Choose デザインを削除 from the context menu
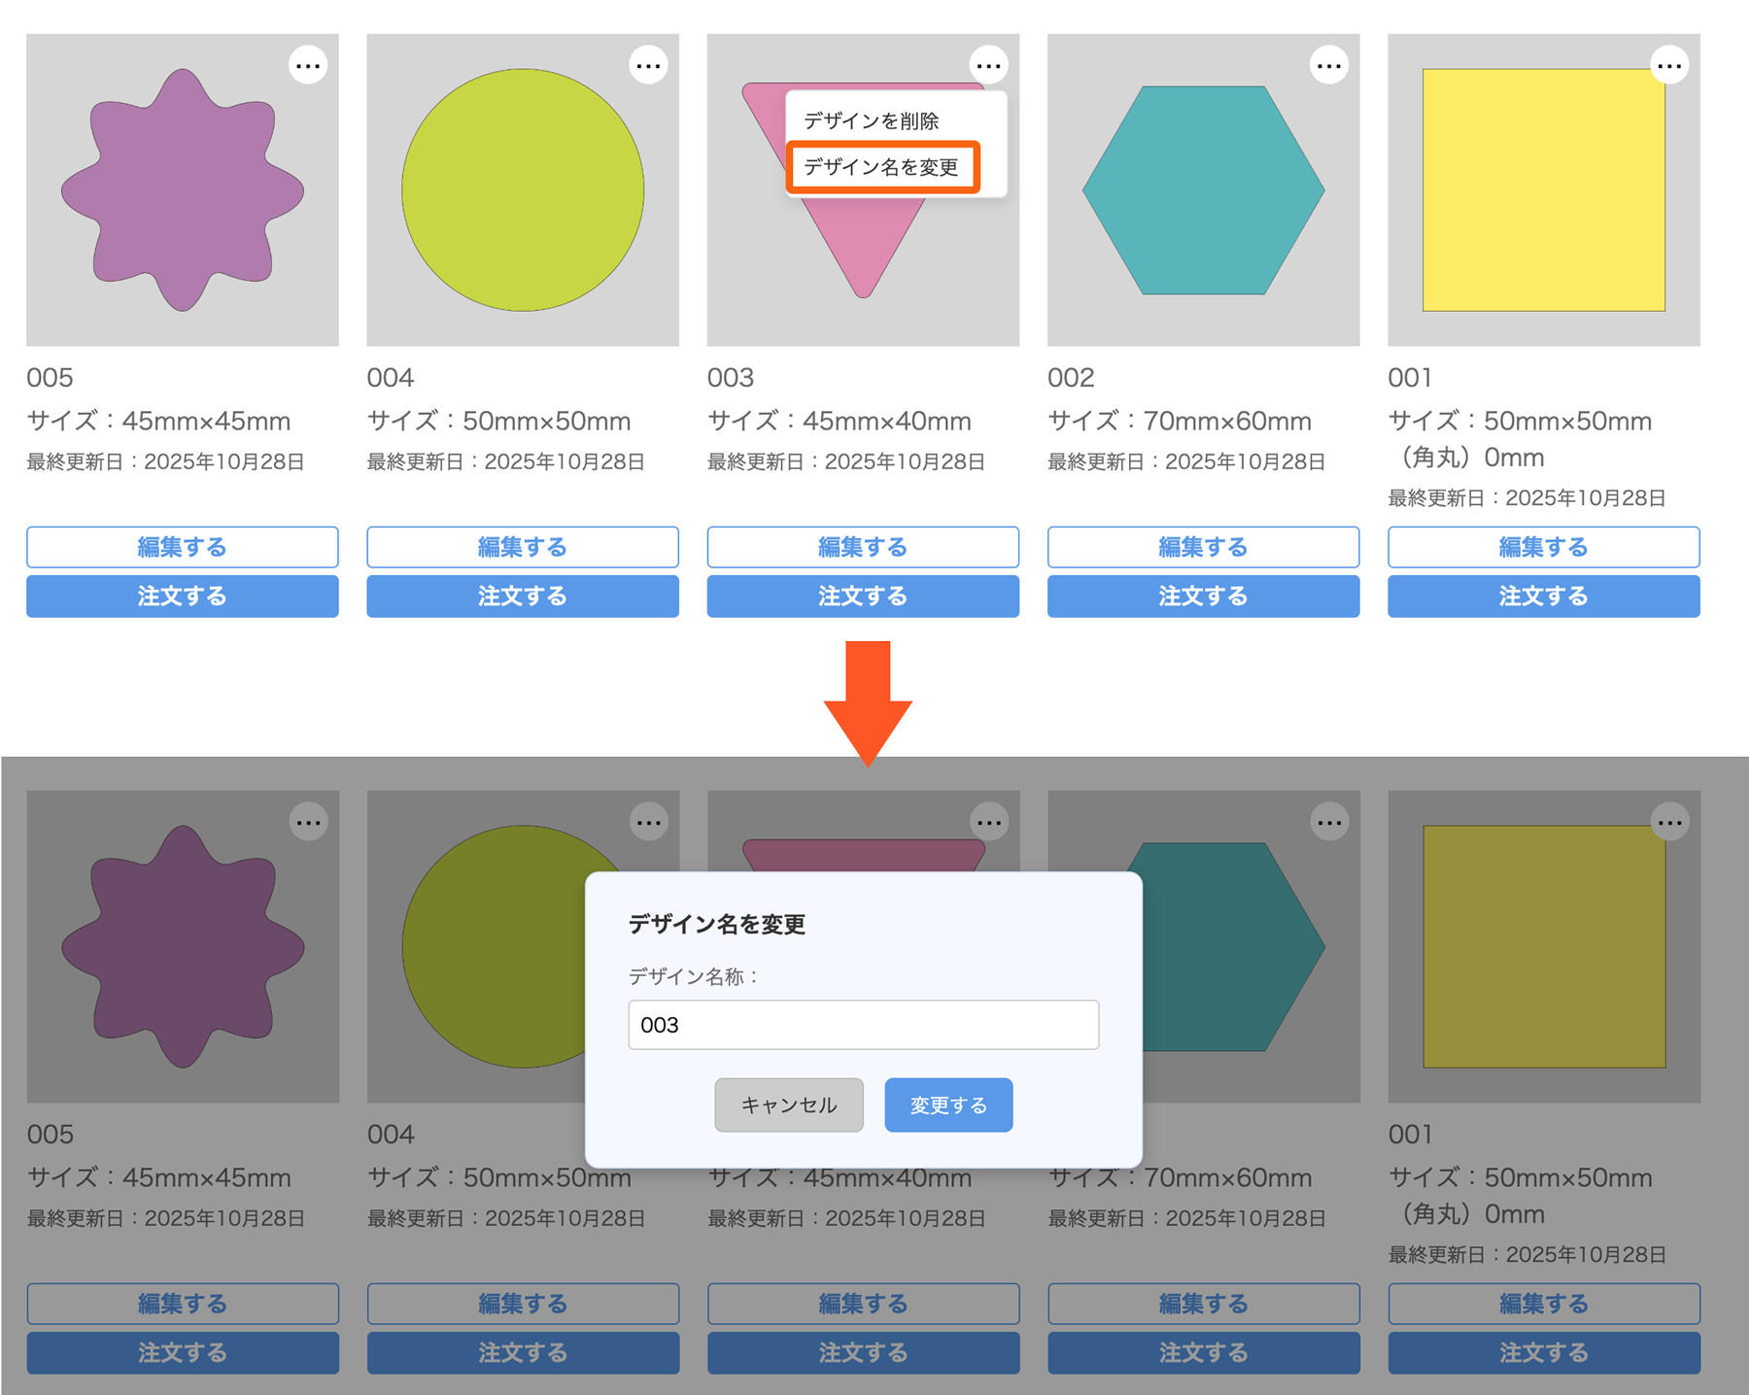 point(871,121)
